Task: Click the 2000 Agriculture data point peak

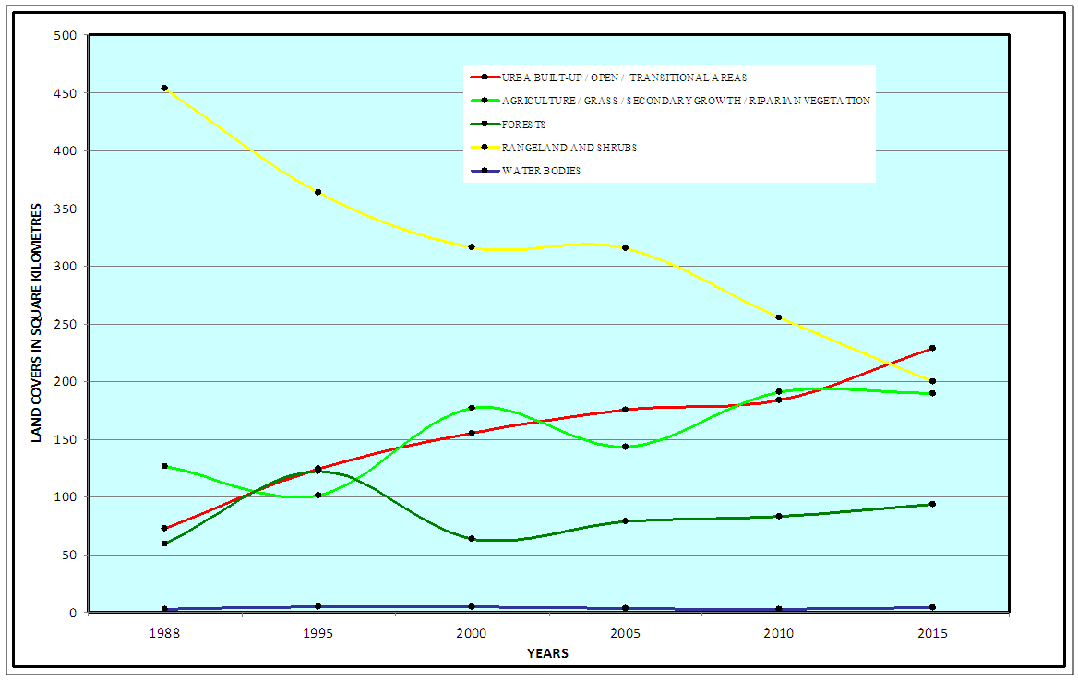Action: coord(472,408)
